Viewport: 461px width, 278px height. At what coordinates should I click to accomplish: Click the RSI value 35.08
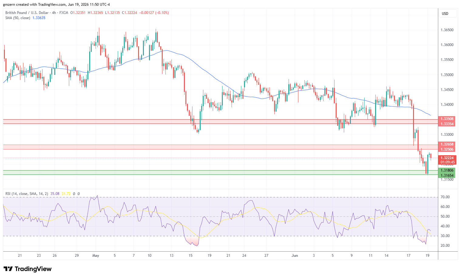(x=55, y=194)
